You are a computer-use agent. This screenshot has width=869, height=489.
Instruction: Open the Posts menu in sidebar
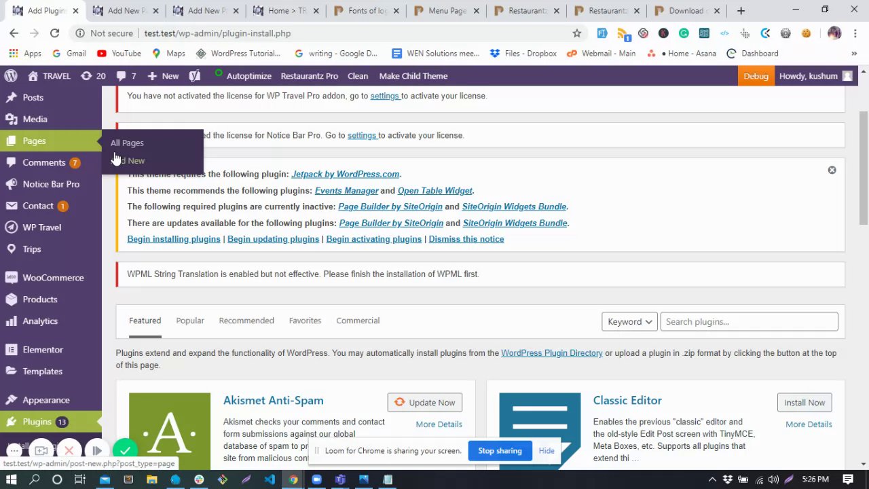(33, 97)
